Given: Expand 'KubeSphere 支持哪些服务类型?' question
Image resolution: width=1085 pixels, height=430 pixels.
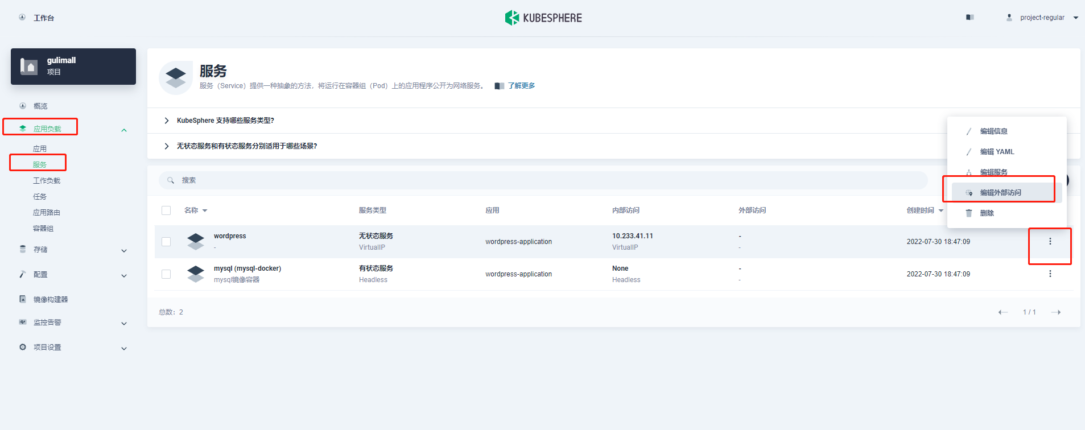Looking at the screenshot, I should pyautogui.click(x=166, y=121).
